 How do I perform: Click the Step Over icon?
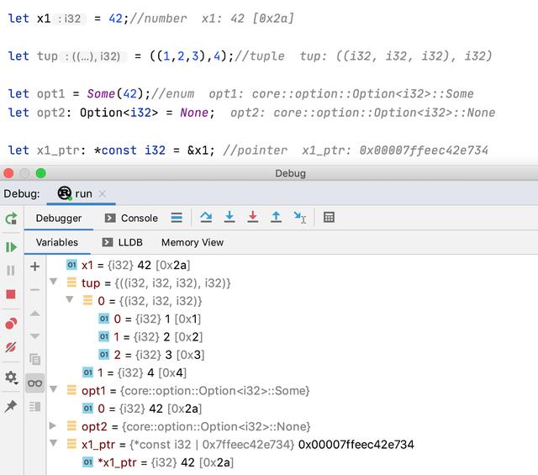206,218
